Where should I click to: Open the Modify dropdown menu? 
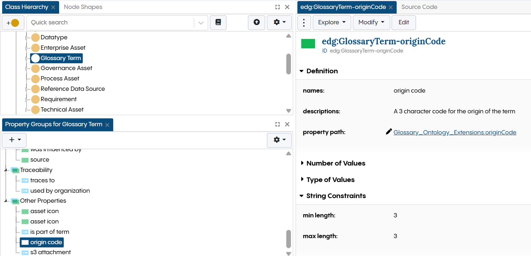coord(371,22)
